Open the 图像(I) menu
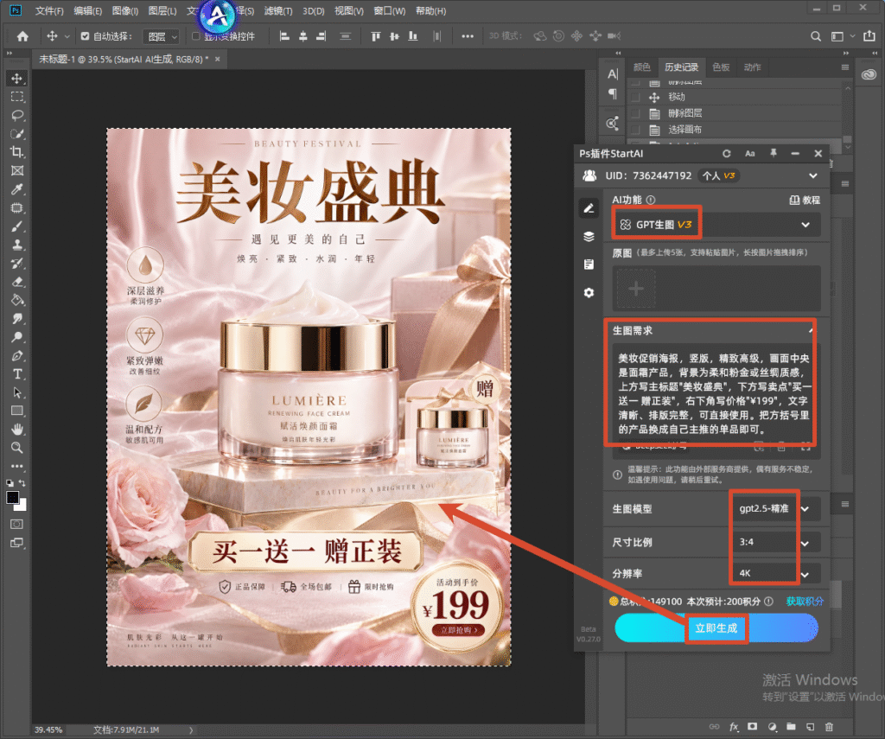This screenshot has height=739, width=885. [124, 10]
